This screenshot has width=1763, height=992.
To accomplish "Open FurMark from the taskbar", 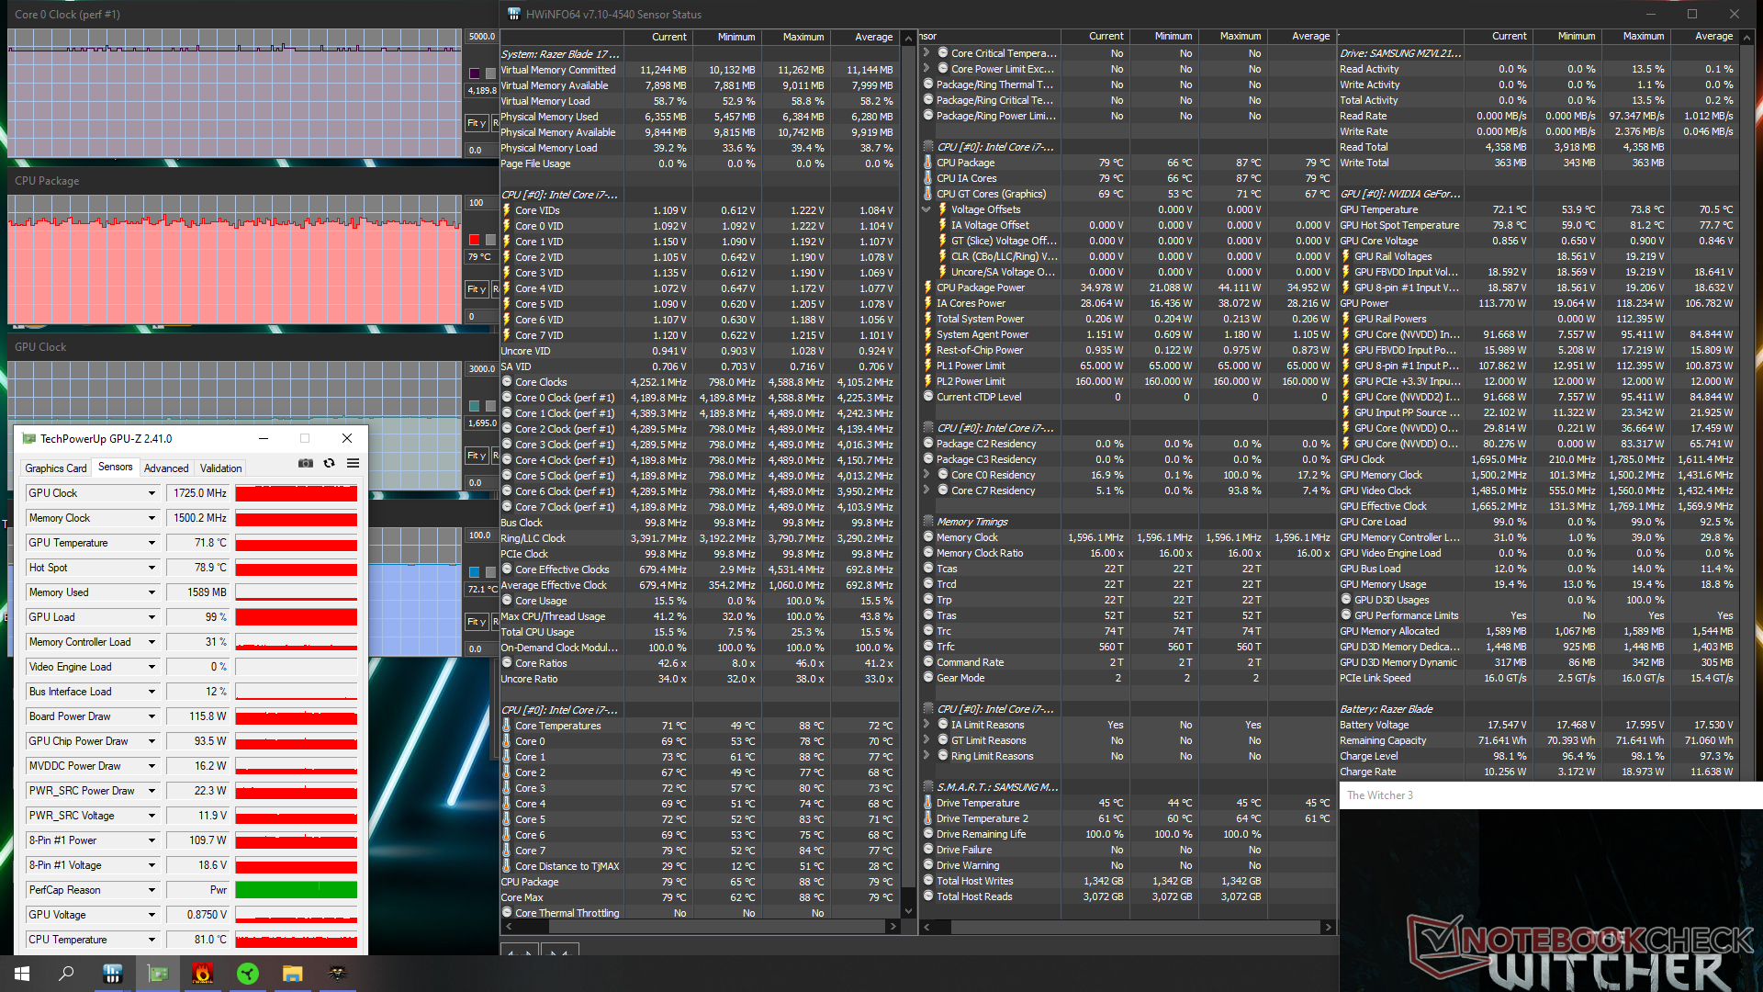I will point(203,974).
